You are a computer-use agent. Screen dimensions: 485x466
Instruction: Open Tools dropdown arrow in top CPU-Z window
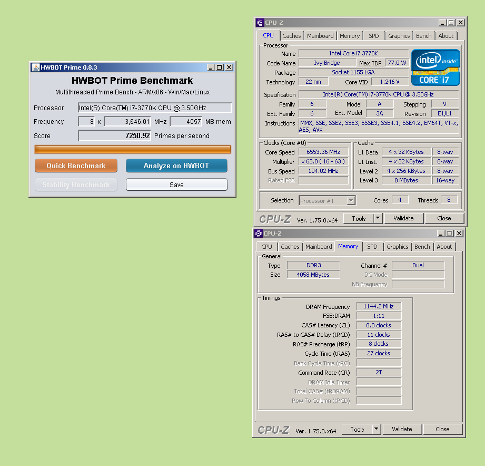tap(378, 218)
